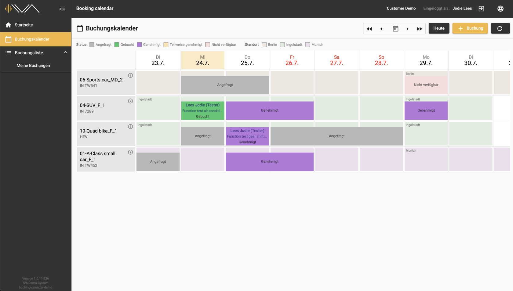Viewport: 513px width, 291px height.
Task: Click empty A-Class slot on 24.7.
Action: click(203, 160)
